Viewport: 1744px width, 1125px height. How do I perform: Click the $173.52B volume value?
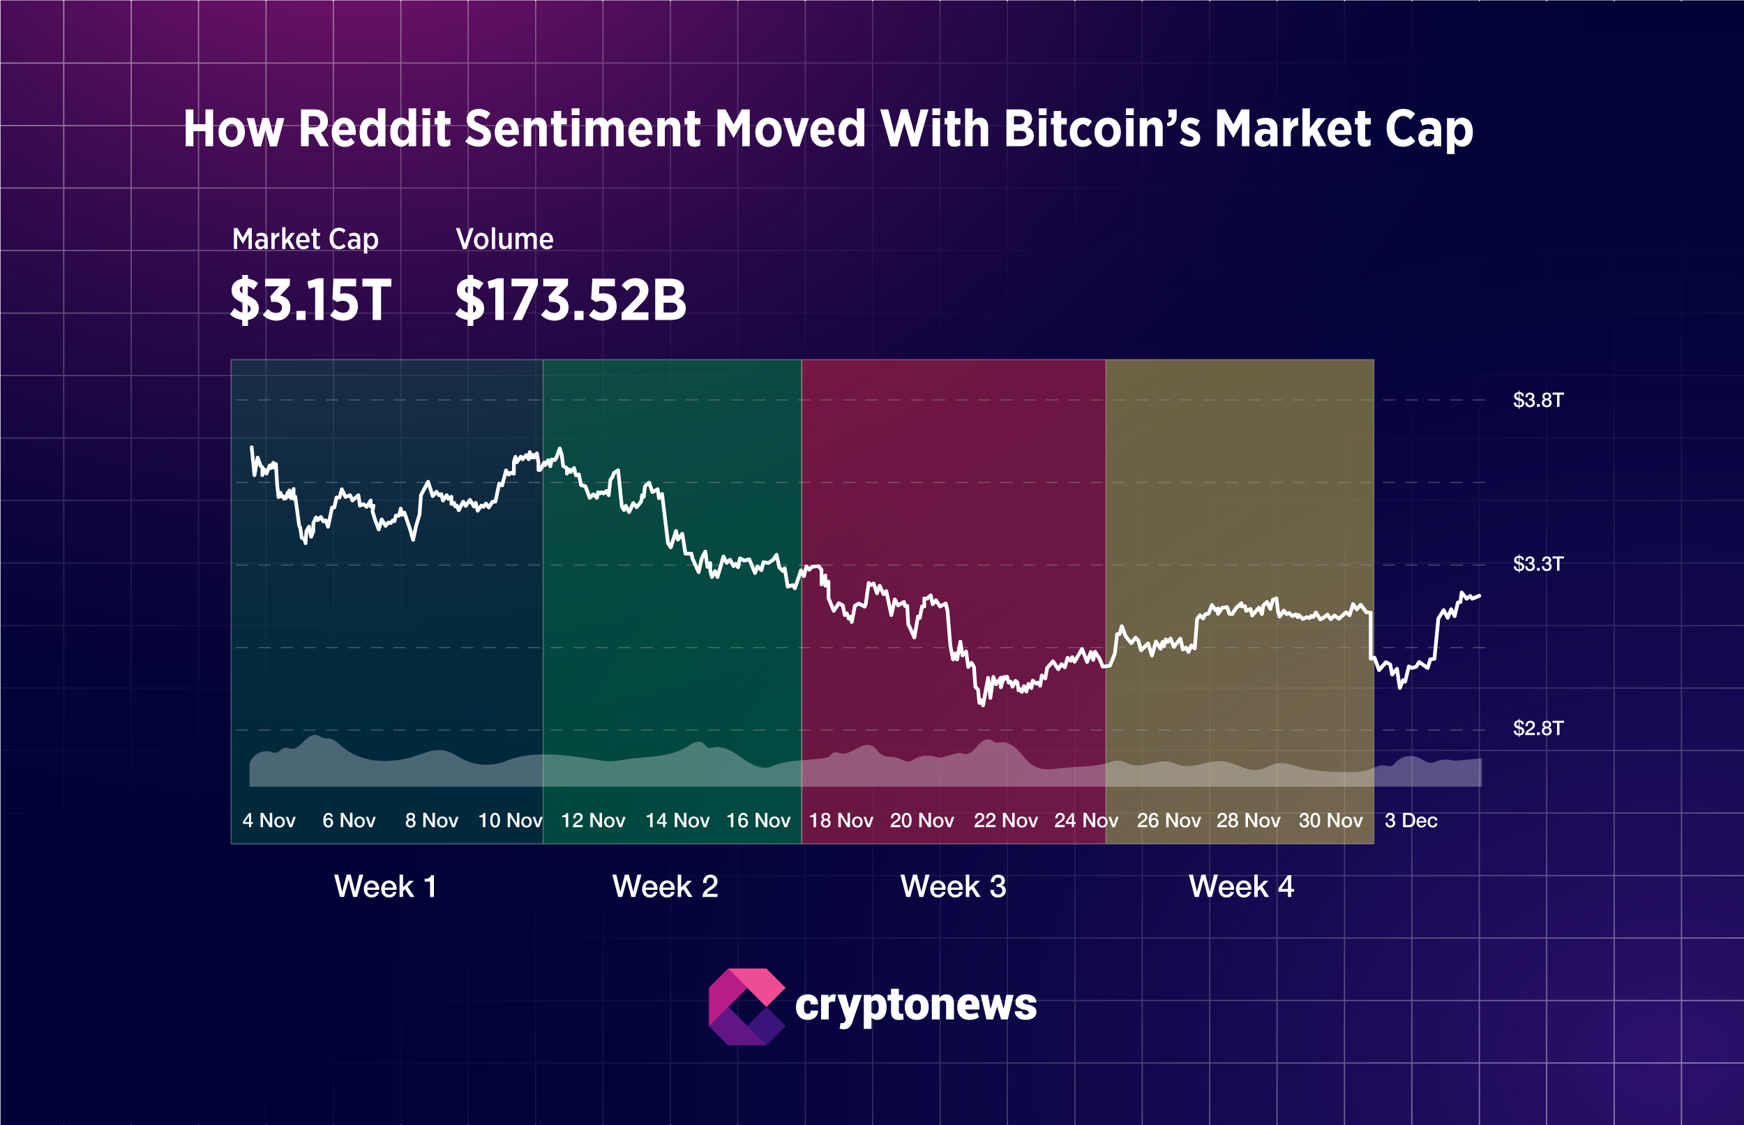(570, 299)
